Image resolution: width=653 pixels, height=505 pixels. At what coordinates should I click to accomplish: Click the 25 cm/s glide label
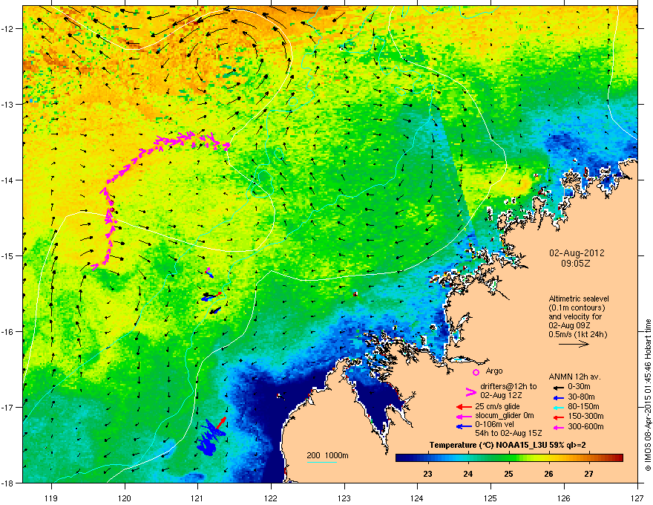click(497, 406)
